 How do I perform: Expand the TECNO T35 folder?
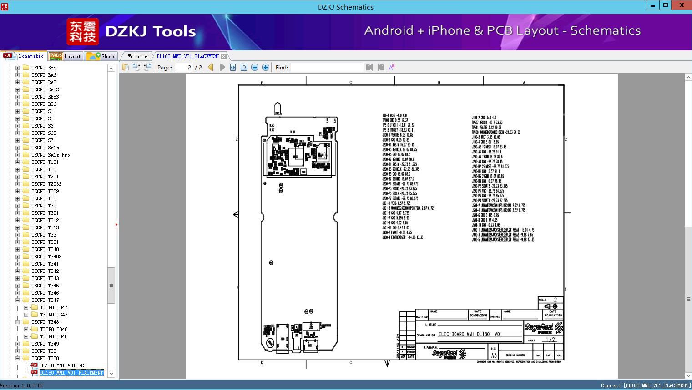[18, 351]
